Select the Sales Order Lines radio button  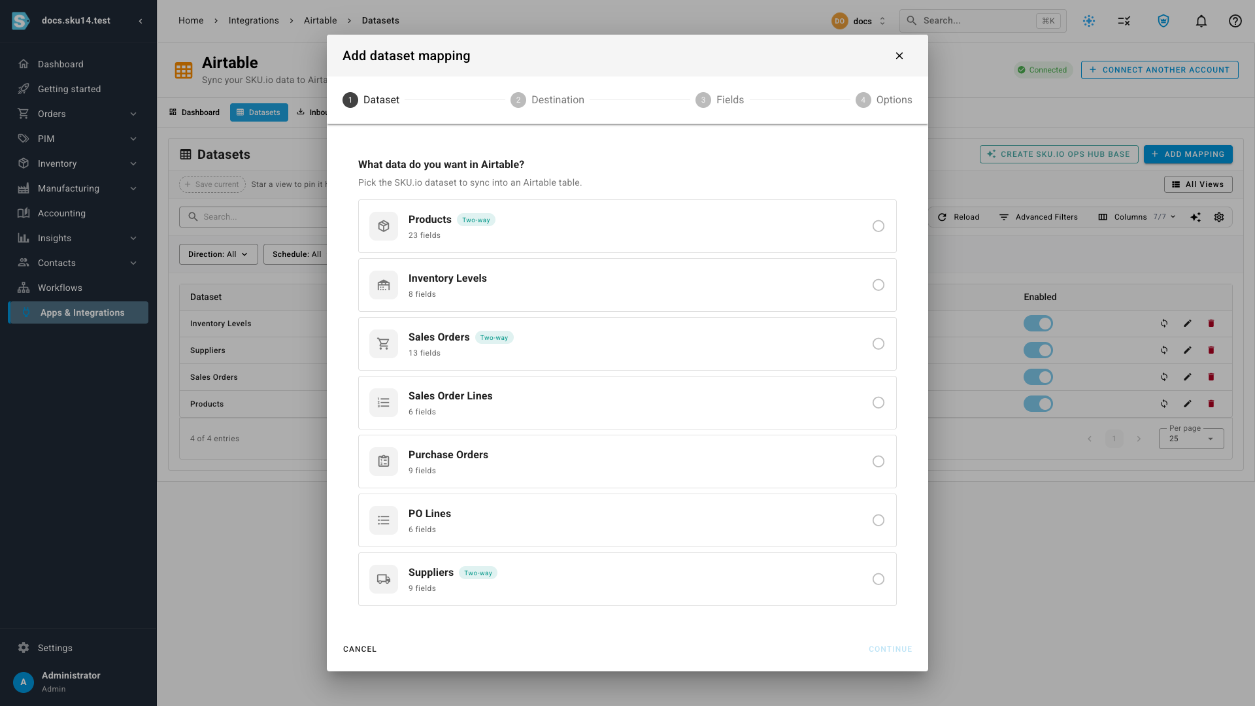coord(878,403)
